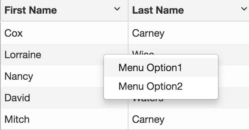
Task: Select the Mitch first name cell
Action: (64, 119)
